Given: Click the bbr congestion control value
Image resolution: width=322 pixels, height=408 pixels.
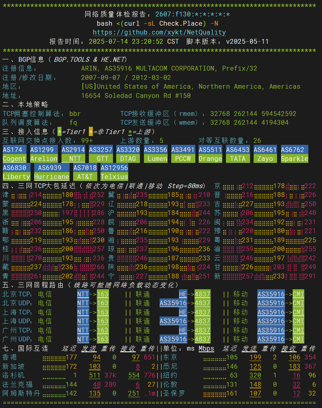Looking at the screenshot, I should 75,114.
